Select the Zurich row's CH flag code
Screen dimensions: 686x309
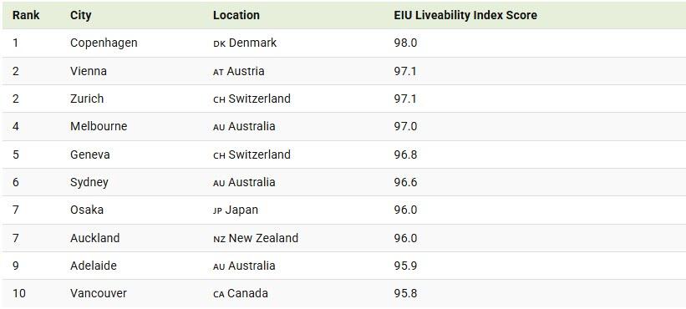click(219, 100)
